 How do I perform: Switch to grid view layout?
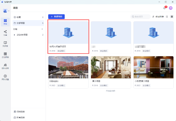[x=172, y=17]
